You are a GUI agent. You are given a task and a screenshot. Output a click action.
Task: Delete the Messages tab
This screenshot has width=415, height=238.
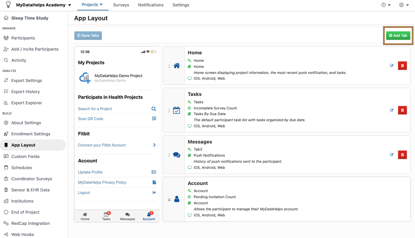402,155
